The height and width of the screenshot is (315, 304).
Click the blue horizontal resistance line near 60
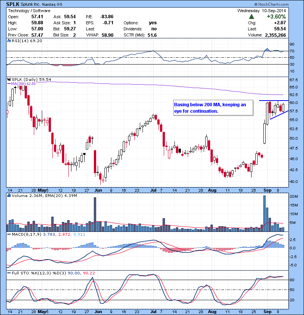tap(274, 101)
